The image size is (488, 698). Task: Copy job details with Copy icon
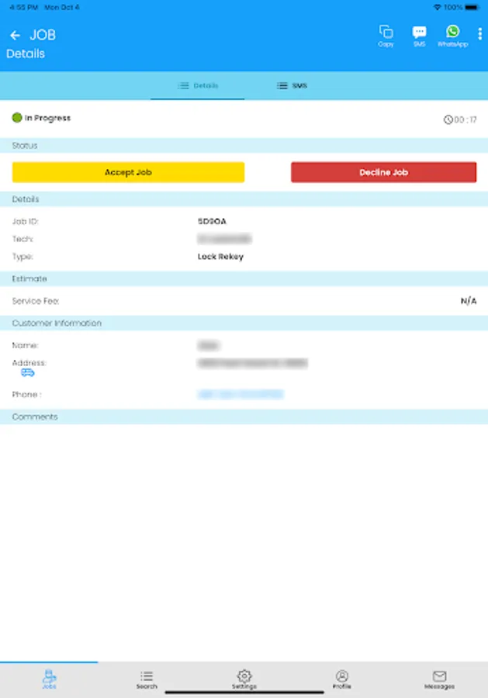[x=386, y=36]
